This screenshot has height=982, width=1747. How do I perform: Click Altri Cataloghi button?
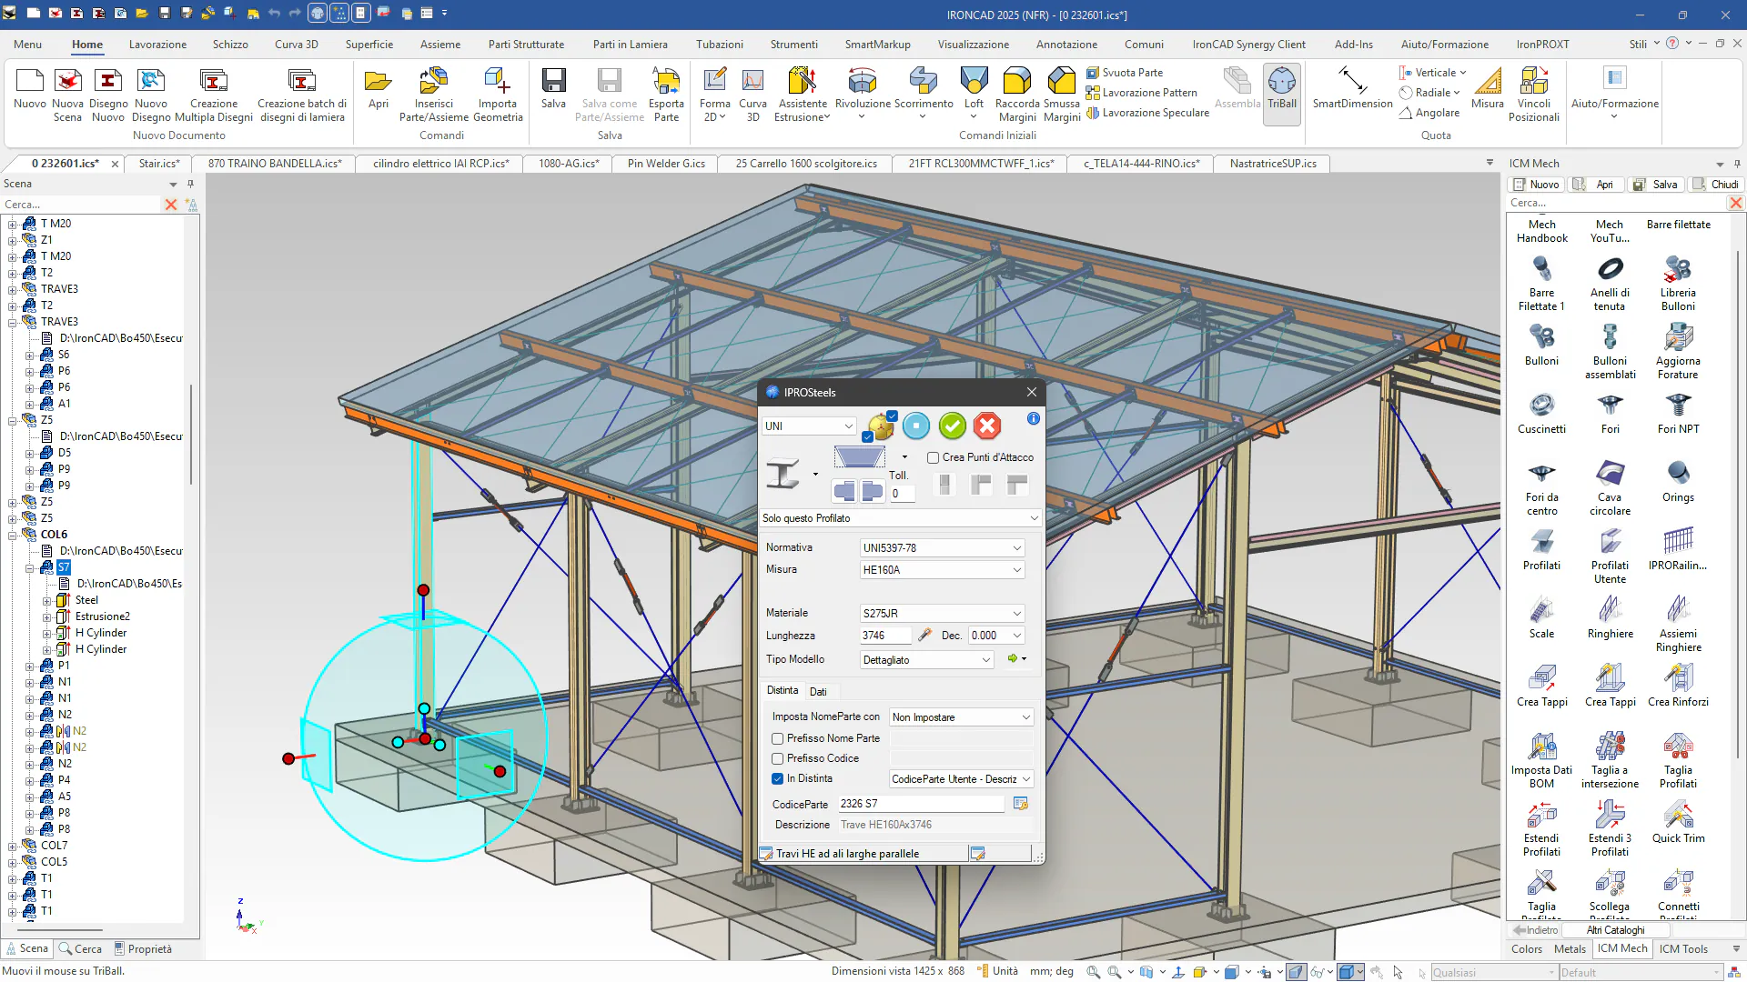click(x=1615, y=930)
